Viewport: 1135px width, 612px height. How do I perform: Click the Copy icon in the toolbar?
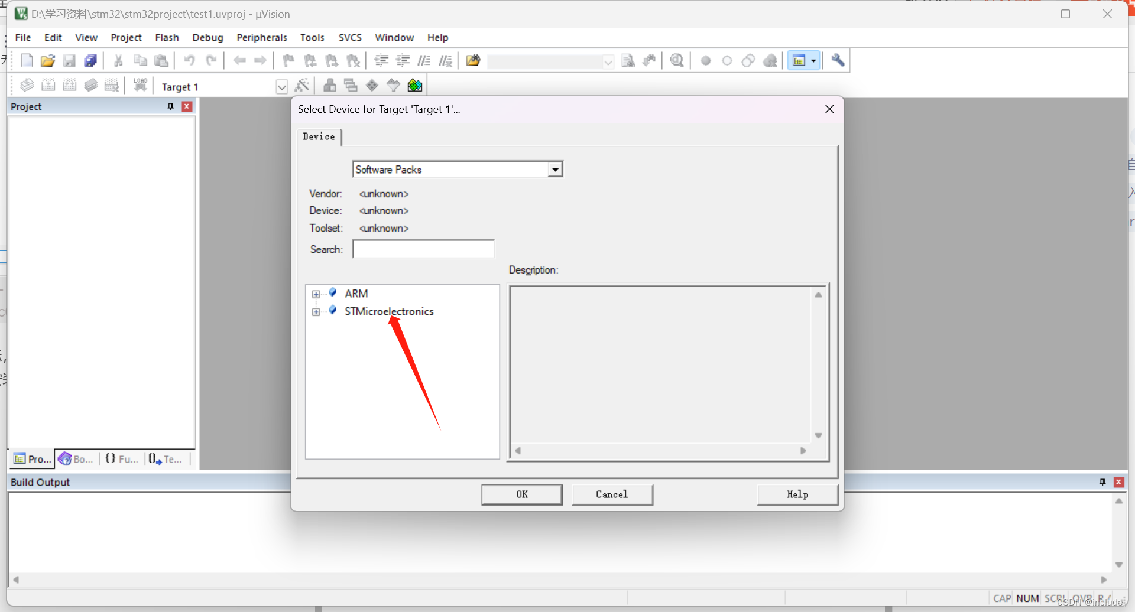(x=140, y=60)
